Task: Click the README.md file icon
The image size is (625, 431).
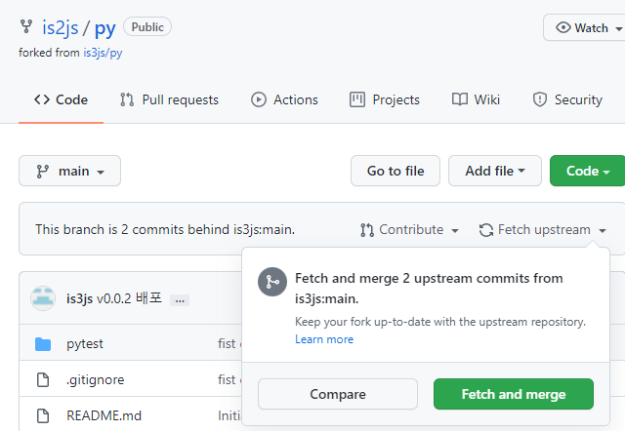Action: [43, 415]
